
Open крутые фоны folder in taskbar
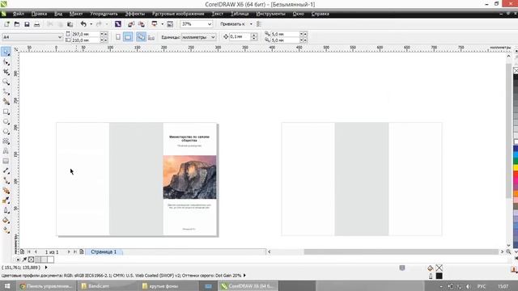[168, 286]
